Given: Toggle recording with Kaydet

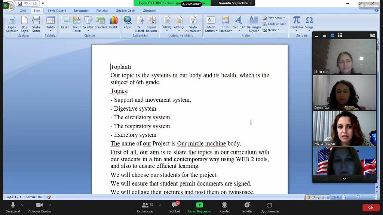Looking at the screenshot, I should pos(224,207).
